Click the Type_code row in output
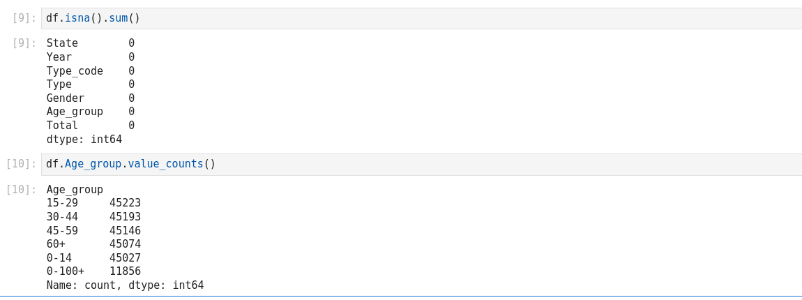The height and width of the screenshot is (300, 802). coord(90,71)
